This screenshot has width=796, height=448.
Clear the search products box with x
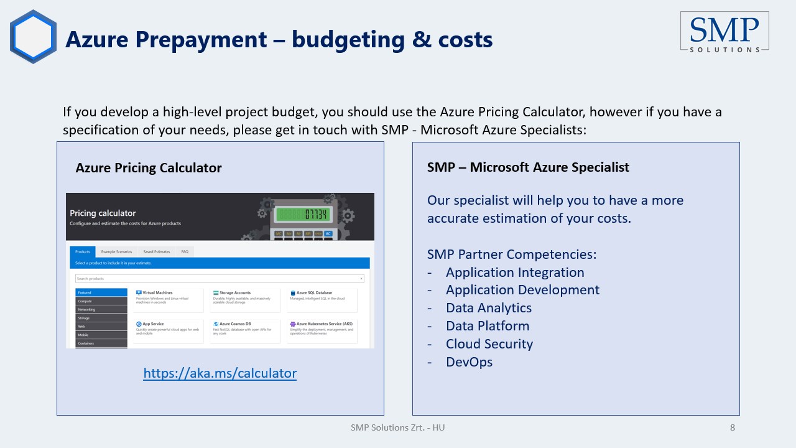click(361, 279)
